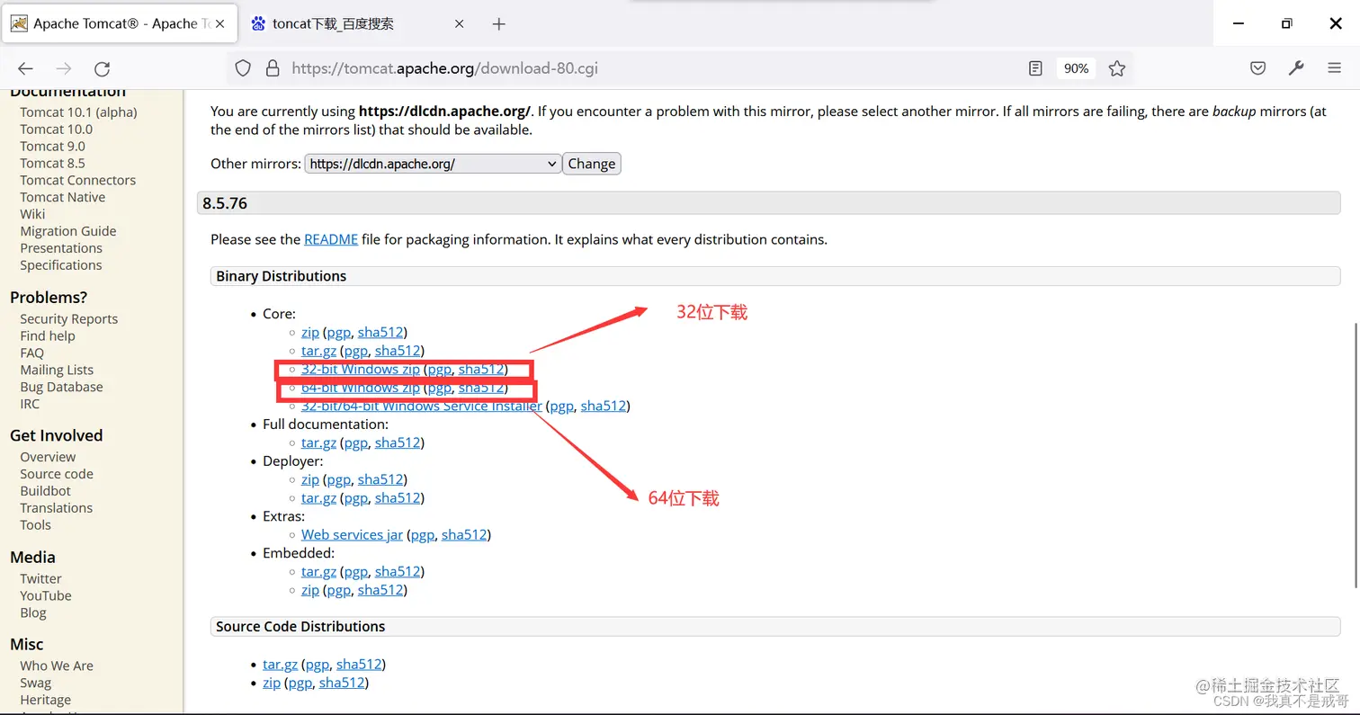Open Tomcat 10.0 documentation
1360x715 pixels.
click(56, 130)
